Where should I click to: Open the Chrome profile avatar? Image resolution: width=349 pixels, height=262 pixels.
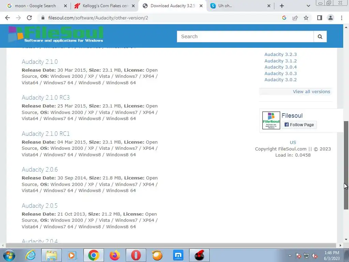(x=331, y=18)
